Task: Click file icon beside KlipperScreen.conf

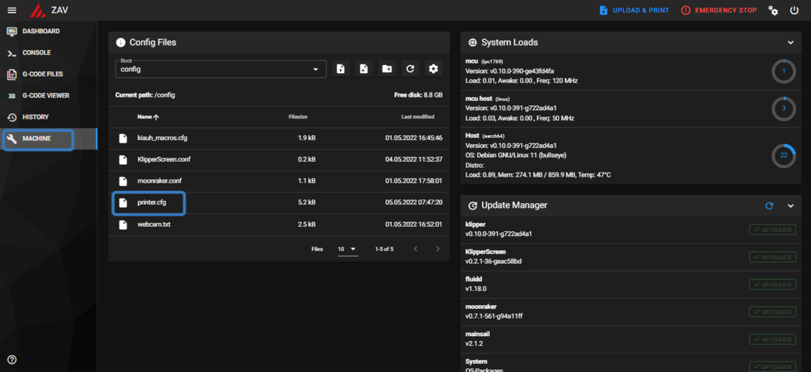Action: click(x=123, y=160)
